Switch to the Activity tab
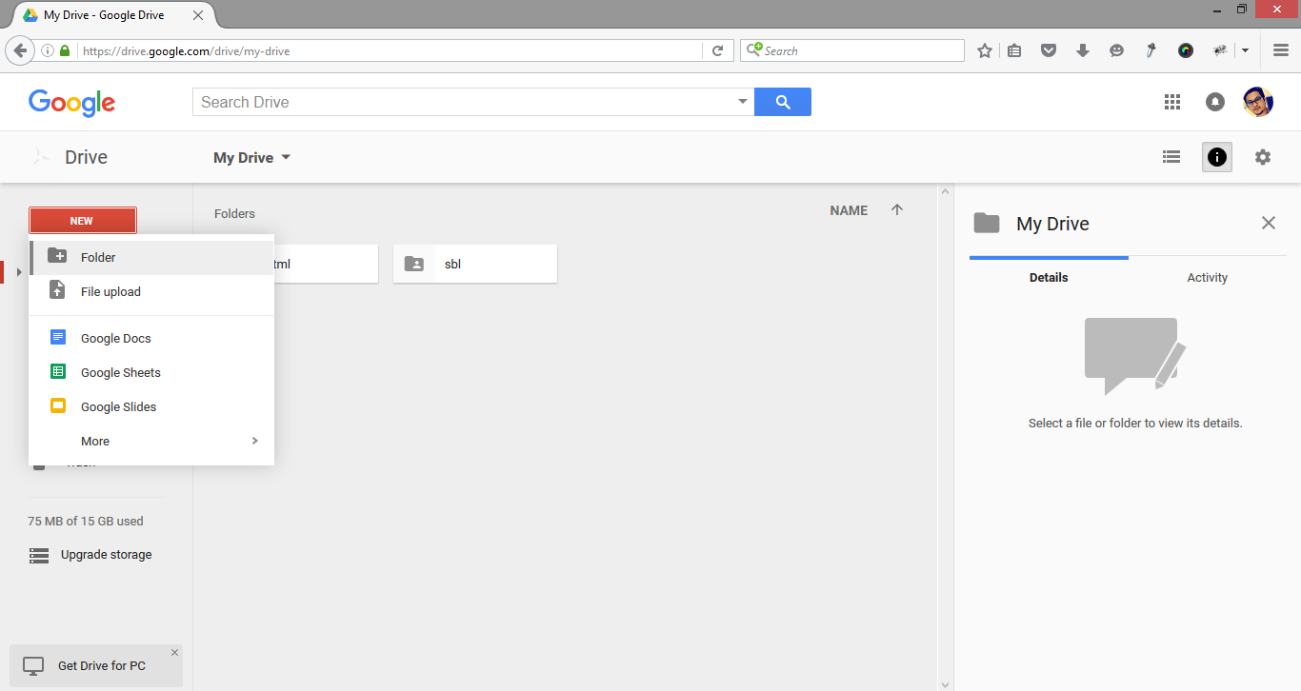 (x=1207, y=277)
